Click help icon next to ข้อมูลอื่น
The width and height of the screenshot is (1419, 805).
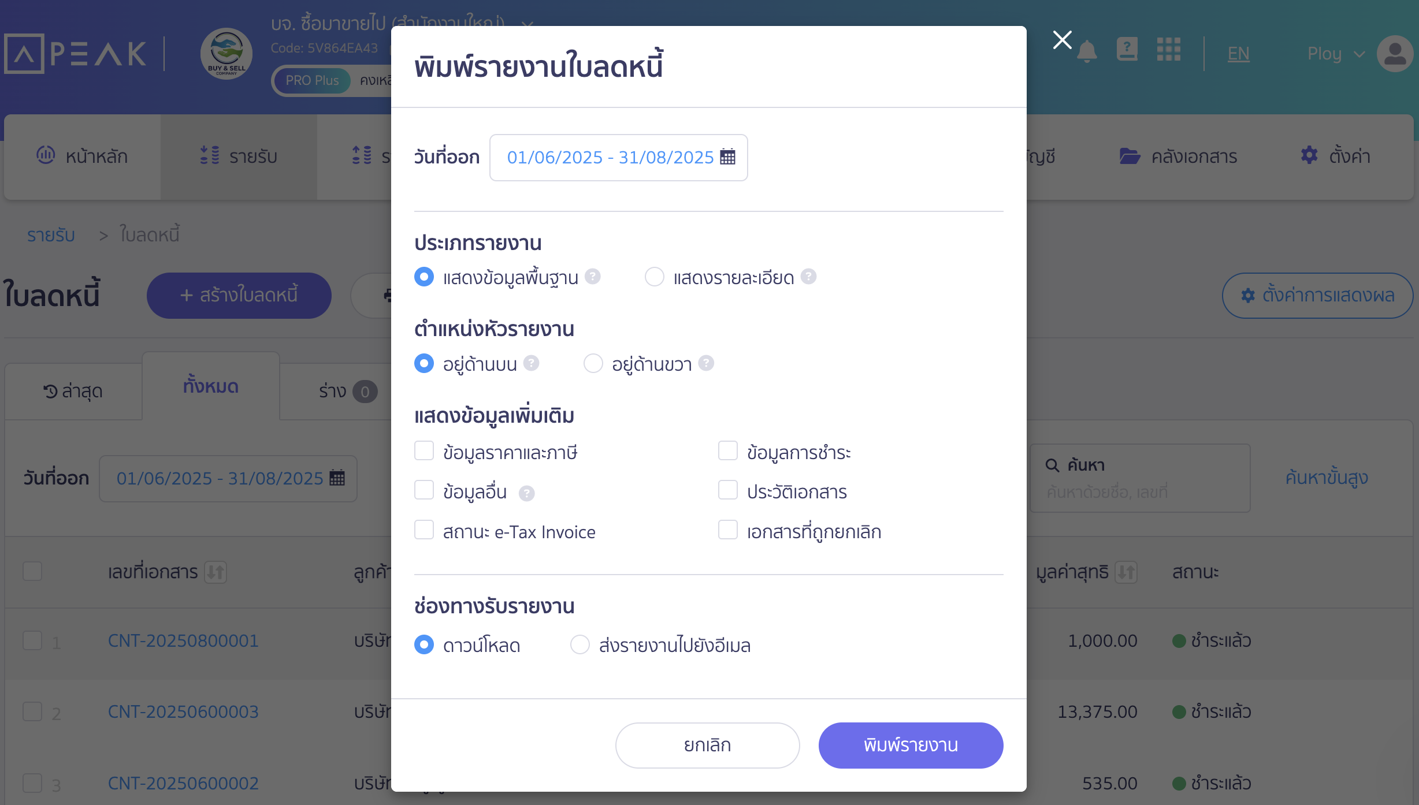526,493
